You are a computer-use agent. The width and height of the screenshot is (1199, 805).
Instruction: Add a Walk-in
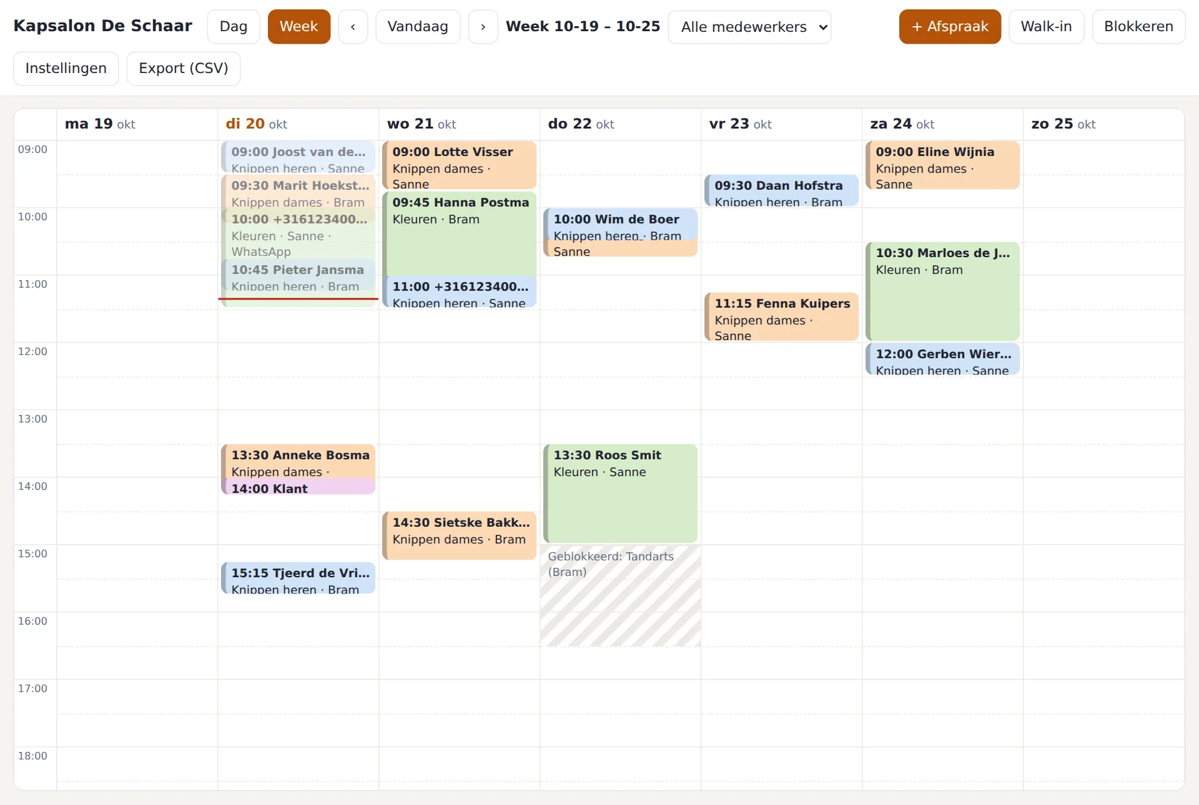tap(1046, 27)
